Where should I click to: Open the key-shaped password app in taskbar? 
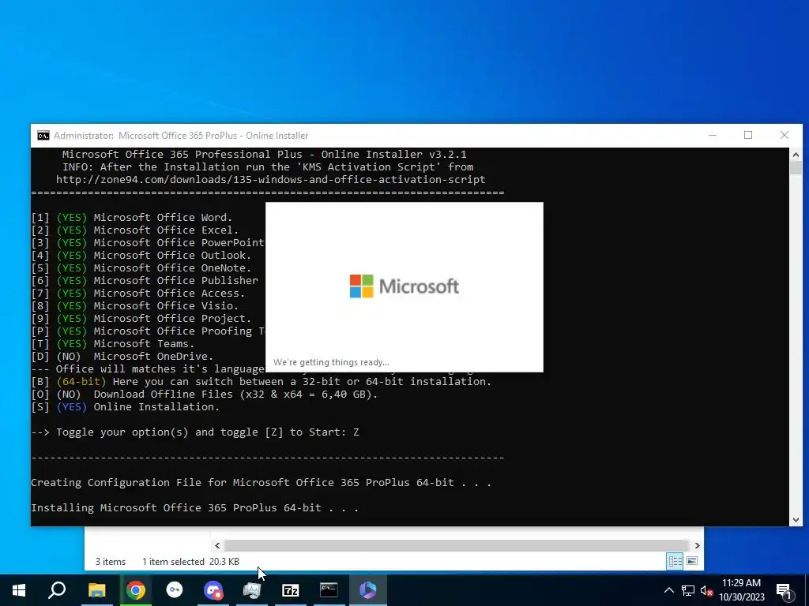coord(175,590)
